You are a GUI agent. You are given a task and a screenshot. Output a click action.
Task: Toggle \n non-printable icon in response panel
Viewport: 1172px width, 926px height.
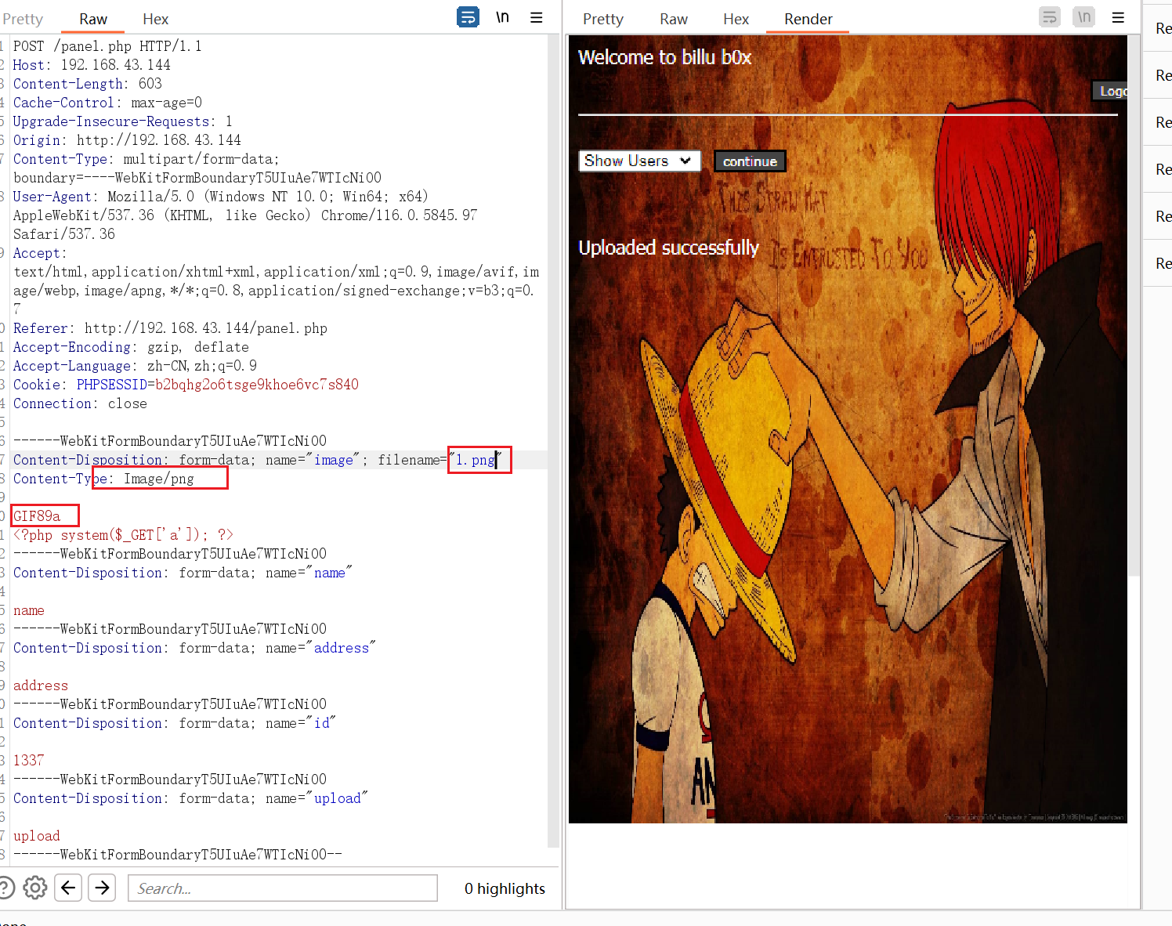pos(1084,16)
